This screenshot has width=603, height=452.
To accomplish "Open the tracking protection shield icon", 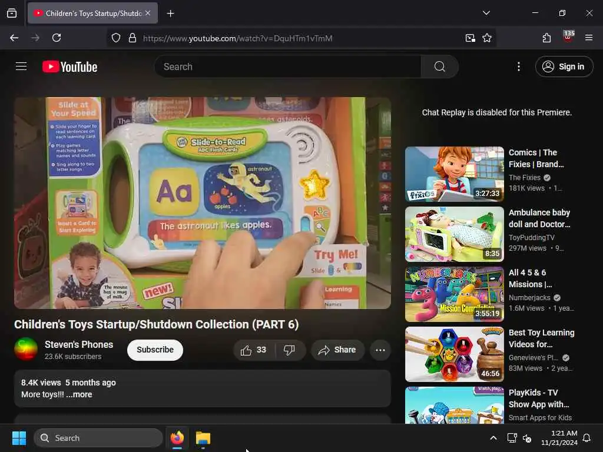I will [x=116, y=38].
